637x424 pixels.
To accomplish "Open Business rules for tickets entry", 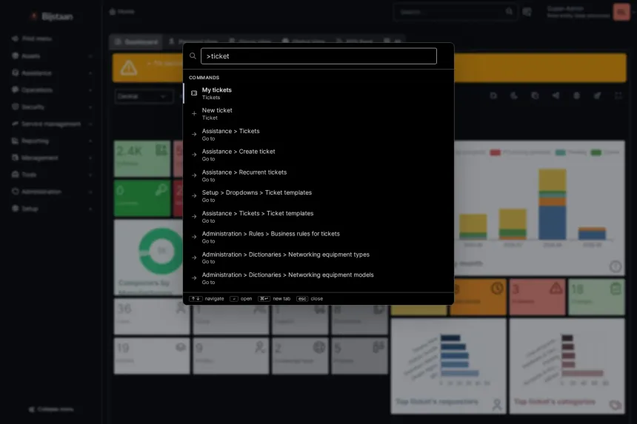I will coord(318,237).
